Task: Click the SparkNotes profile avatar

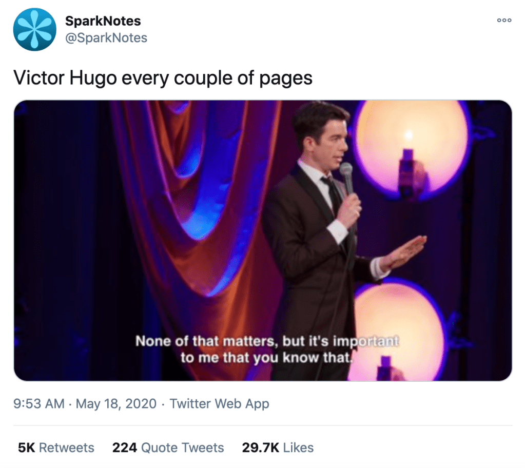Action: [x=34, y=29]
